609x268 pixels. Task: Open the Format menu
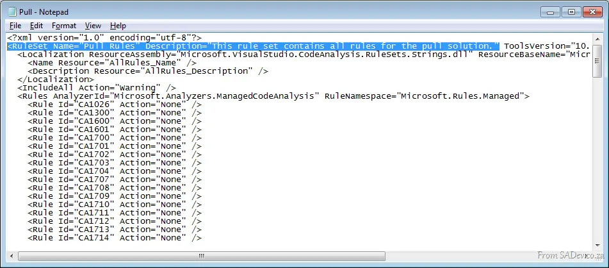(64, 26)
